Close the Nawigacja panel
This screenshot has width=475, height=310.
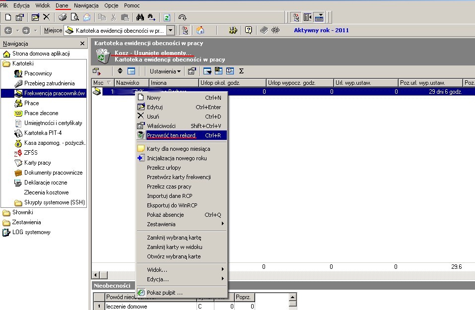click(x=82, y=44)
